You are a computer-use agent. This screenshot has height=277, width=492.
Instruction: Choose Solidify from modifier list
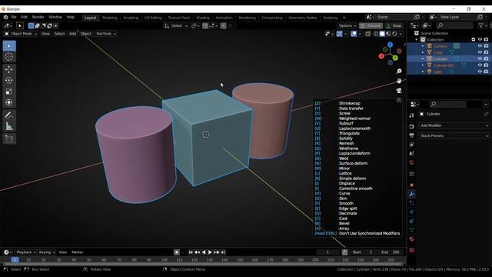click(346, 138)
